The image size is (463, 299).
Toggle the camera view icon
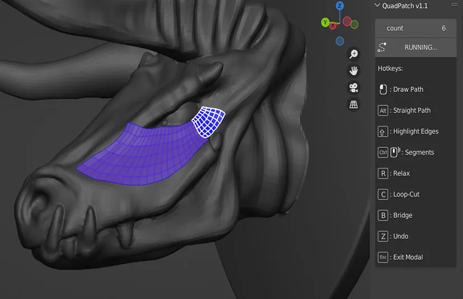(353, 87)
